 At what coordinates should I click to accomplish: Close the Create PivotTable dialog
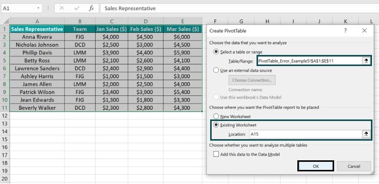coord(364,31)
